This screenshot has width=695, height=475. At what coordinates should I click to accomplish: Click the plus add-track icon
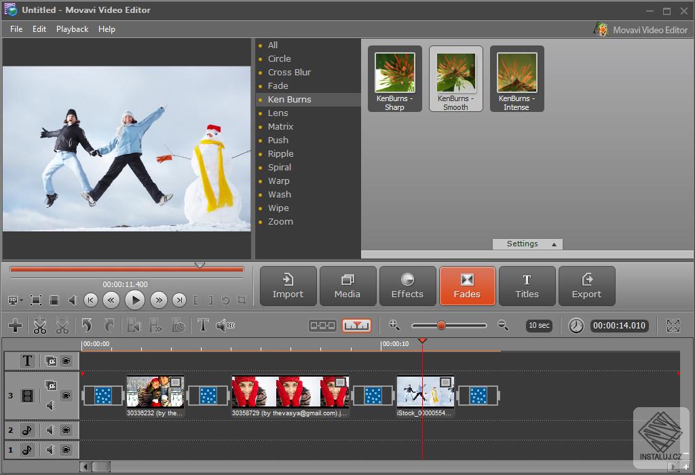point(15,326)
